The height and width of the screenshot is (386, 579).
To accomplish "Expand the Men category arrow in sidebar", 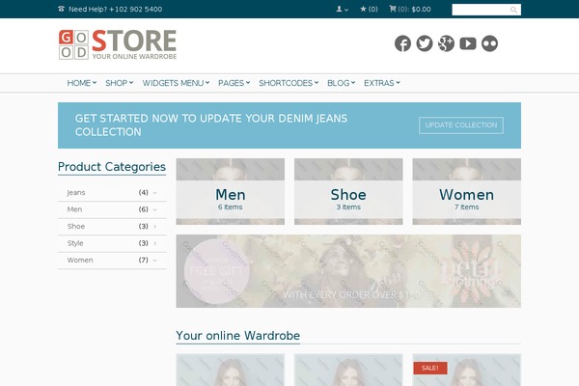I will point(155,209).
